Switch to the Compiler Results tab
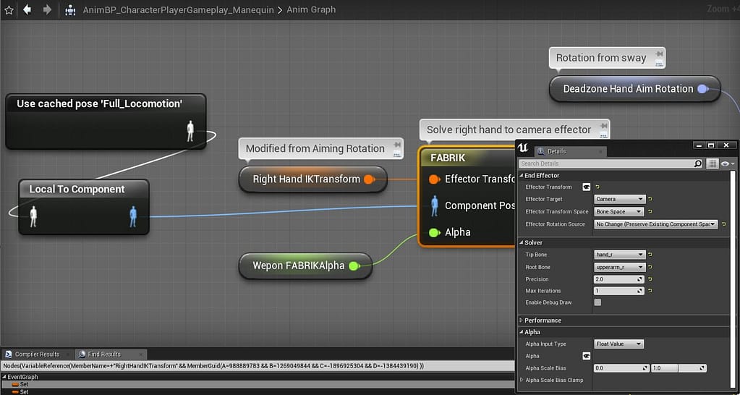The image size is (740, 395). pos(38,354)
